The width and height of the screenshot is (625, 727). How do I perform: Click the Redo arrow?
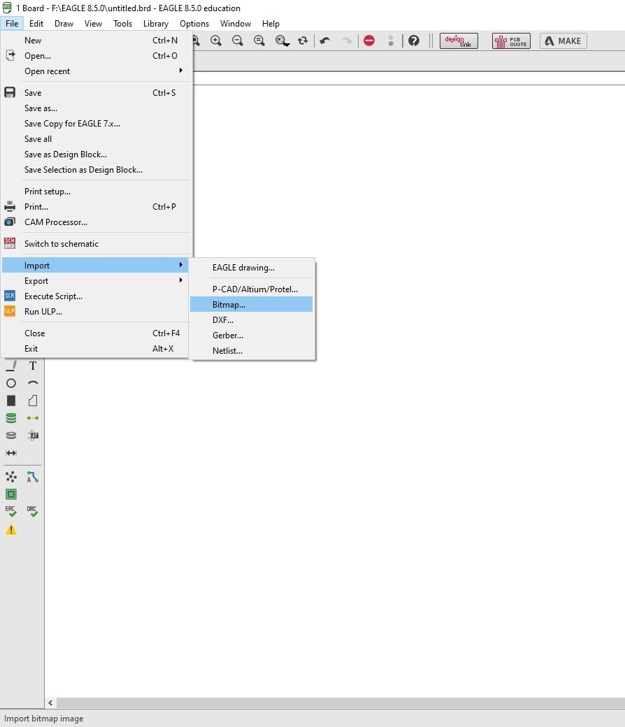click(347, 41)
